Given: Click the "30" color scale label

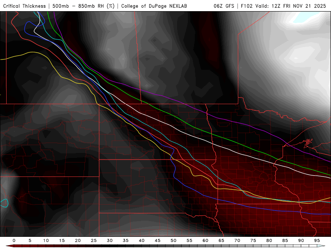Looking at the screenshot, I should [110, 241].
